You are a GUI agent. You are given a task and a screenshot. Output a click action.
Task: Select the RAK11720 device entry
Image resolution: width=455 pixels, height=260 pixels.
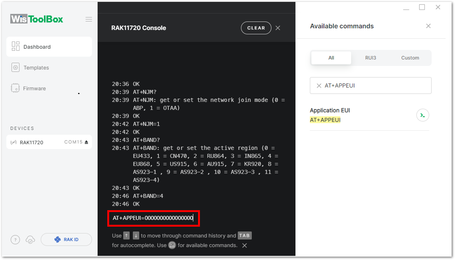click(x=49, y=142)
